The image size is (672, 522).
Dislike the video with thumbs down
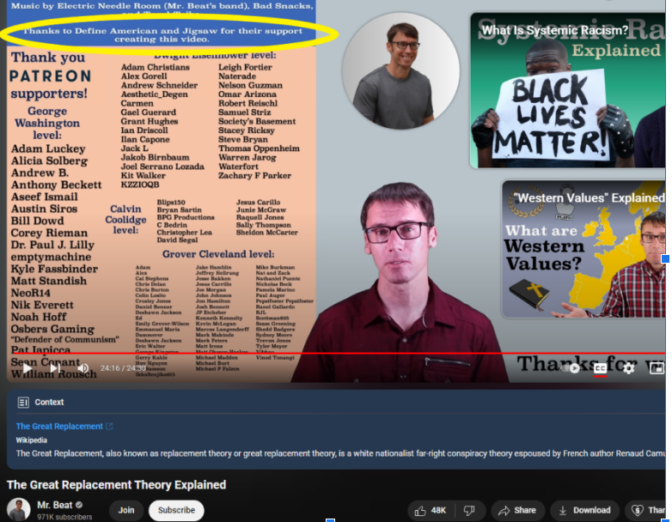[x=469, y=510]
